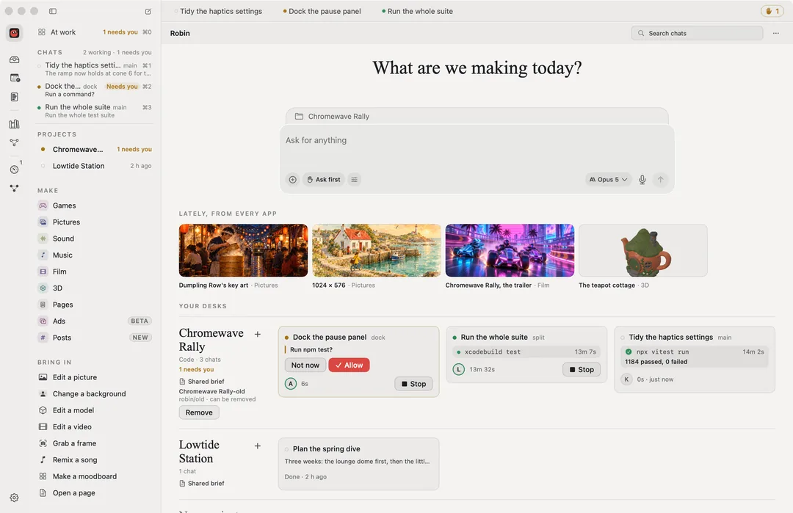This screenshot has width=793, height=513.
Task: Choose the Chromewave Rally project folder selector
Action: coord(477,116)
